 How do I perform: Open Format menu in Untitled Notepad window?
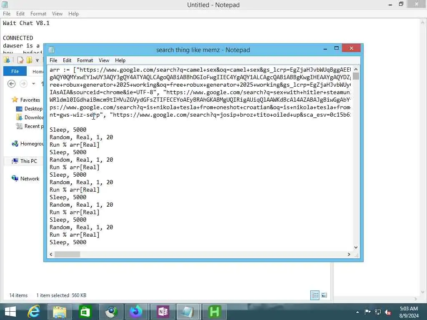[38, 14]
